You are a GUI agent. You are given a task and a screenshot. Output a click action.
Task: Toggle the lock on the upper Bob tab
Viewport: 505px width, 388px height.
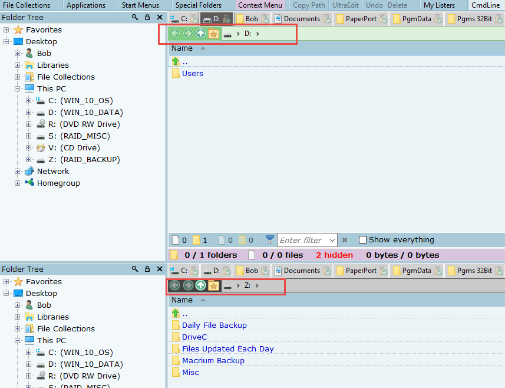pos(265,19)
